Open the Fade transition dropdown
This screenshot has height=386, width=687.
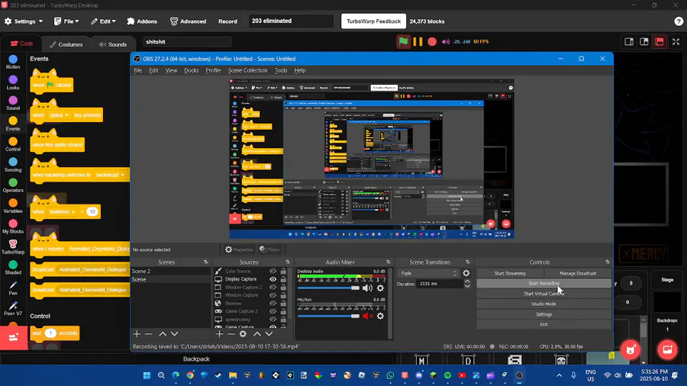pos(428,273)
